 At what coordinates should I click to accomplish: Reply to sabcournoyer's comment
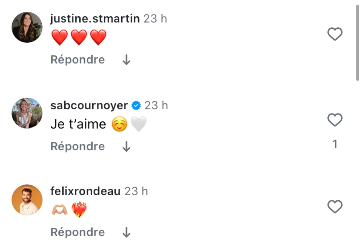78,146
